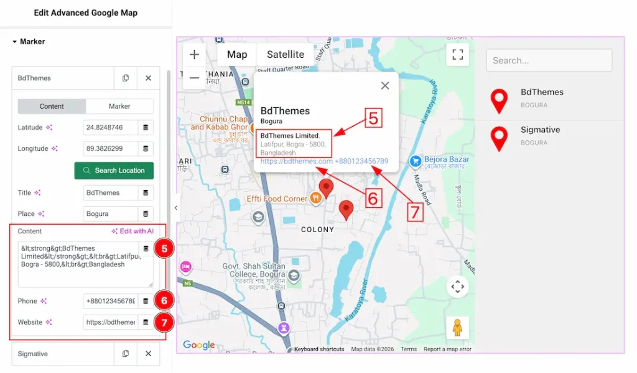Viewport: 637px width, 373px height.
Task: Click the map zoom in plus button
Action: (194, 55)
